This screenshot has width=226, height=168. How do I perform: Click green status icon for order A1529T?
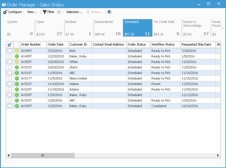(x=17, y=100)
